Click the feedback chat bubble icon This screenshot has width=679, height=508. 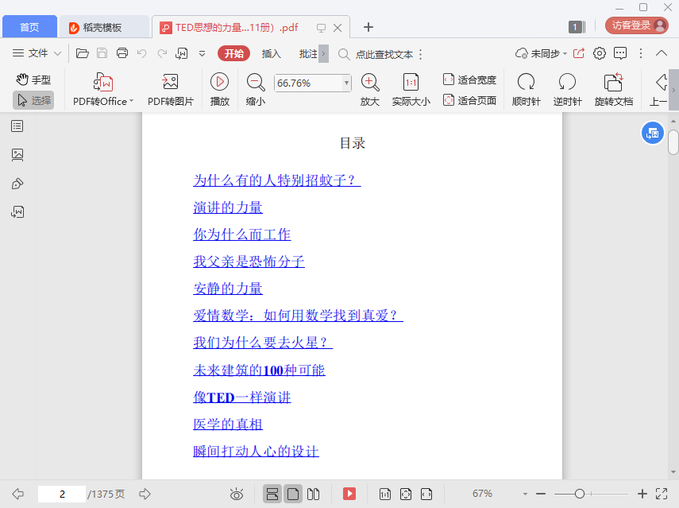pyautogui.click(x=620, y=53)
